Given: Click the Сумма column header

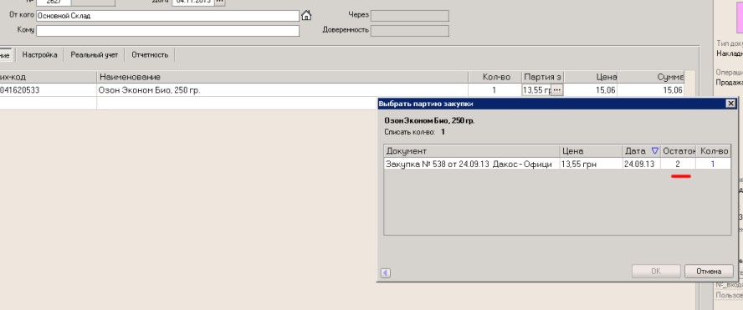Looking at the screenshot, I should click(x=651, y=77).
